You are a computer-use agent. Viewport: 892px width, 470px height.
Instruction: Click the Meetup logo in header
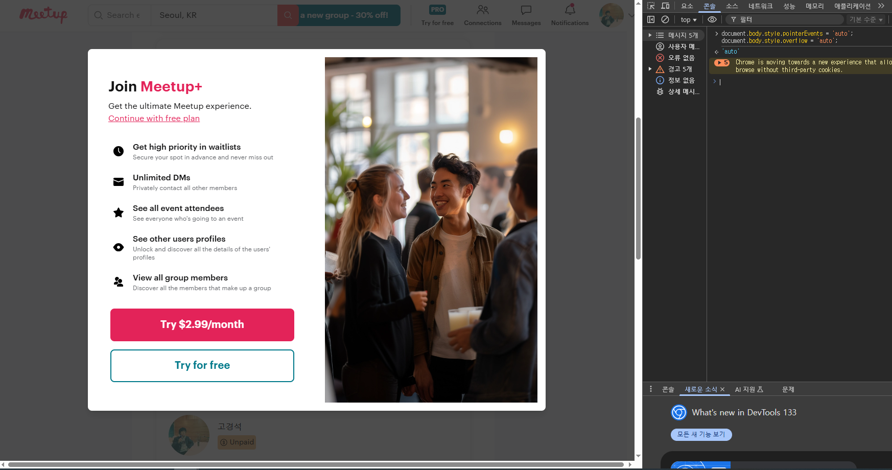[x=43, y=15]
